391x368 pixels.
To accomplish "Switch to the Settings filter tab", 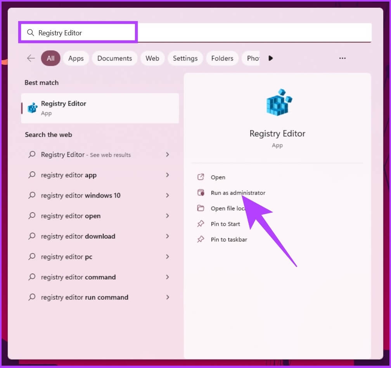I will (185, 58).
